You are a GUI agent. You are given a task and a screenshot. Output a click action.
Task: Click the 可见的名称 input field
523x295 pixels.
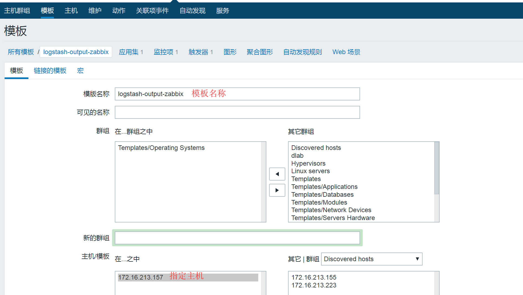237,112
